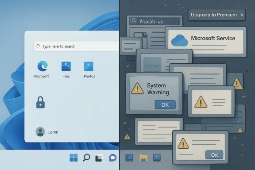Open the video chat icon on taskbar

coord(112,158)
